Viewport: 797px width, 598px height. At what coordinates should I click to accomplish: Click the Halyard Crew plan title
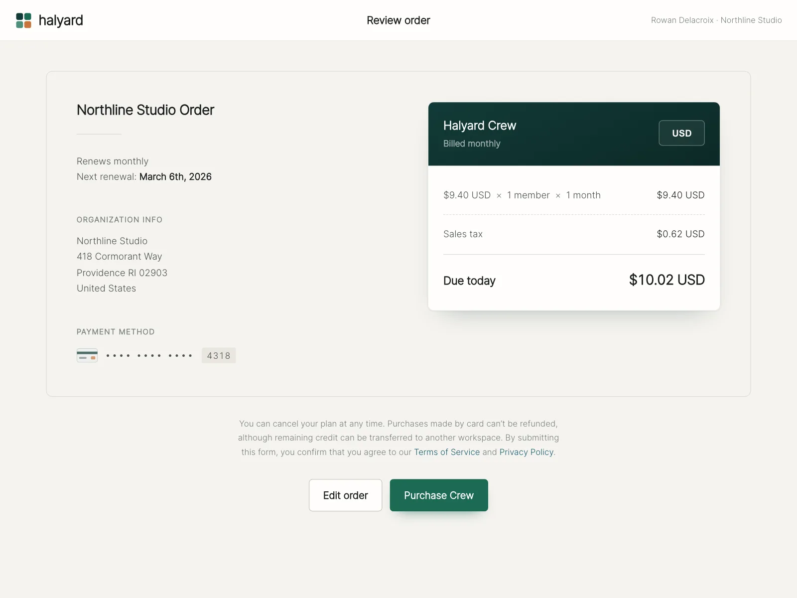click(480, 126)
